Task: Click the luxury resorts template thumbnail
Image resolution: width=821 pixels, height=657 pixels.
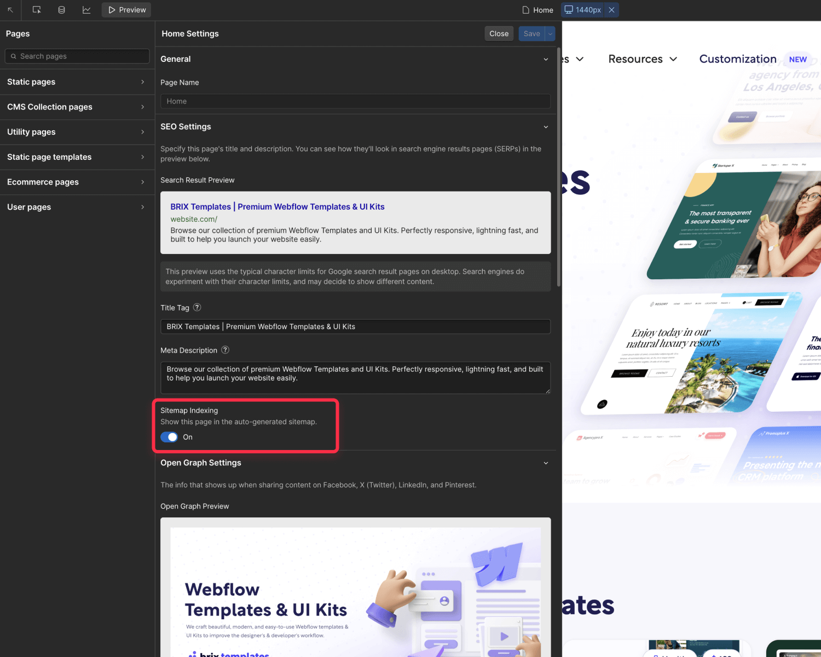Action: click(691, 354)
